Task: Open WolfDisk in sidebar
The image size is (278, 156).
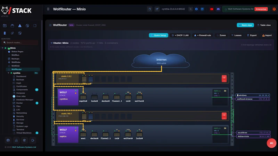Action: coord(15,66)
